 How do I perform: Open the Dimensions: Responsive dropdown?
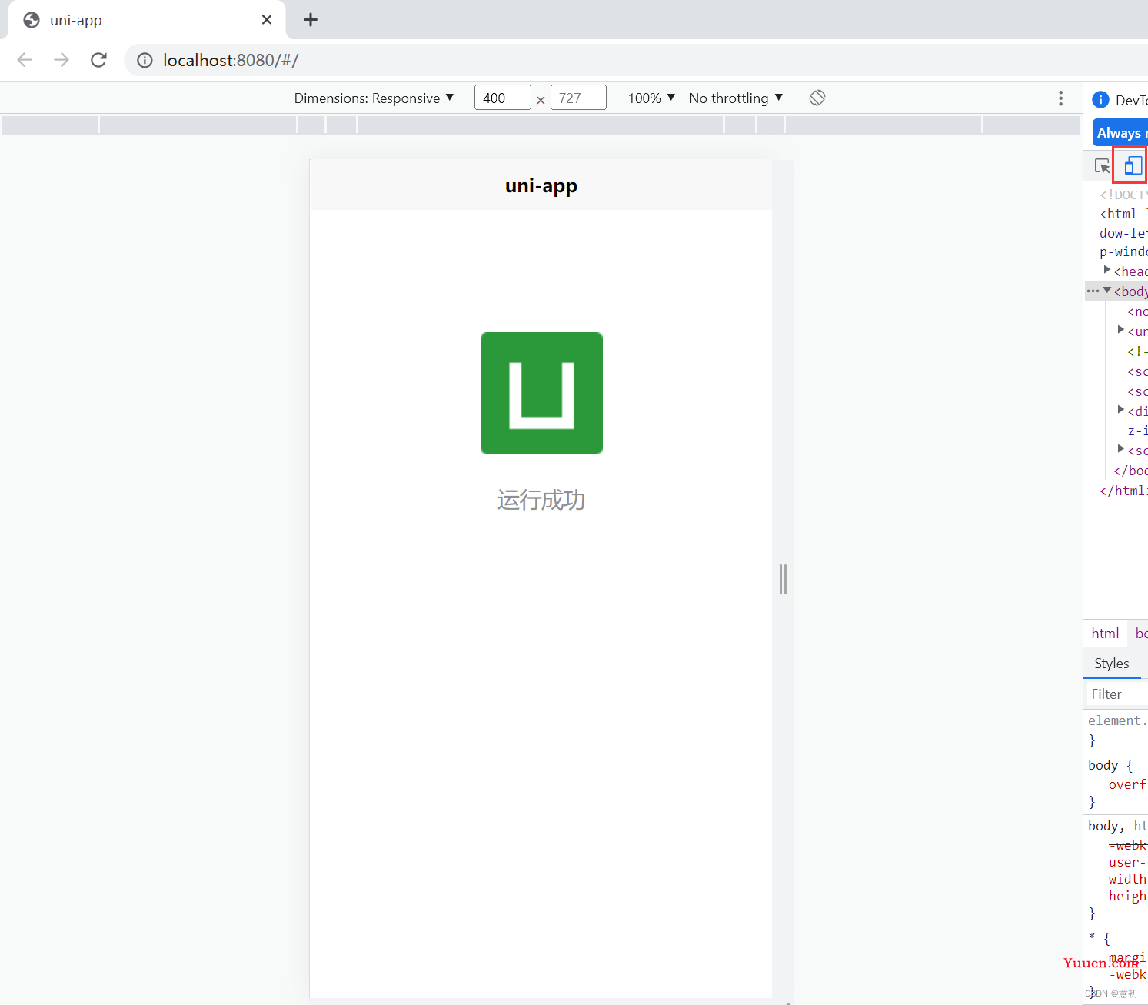click(x=374, y=98)
